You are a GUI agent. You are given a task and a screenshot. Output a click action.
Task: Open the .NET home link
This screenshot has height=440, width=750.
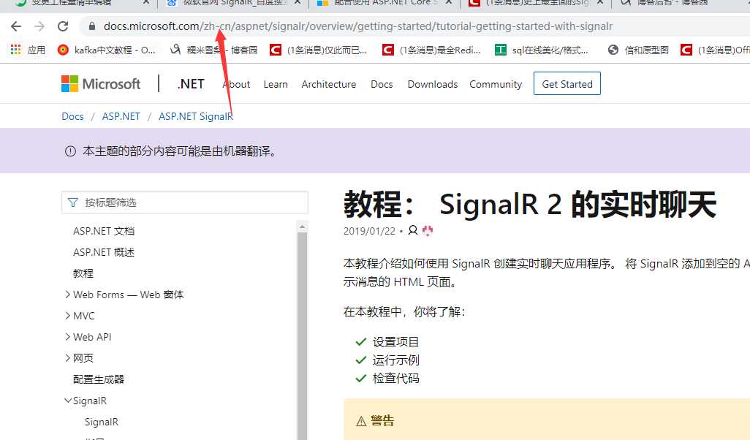click(191, 84)
